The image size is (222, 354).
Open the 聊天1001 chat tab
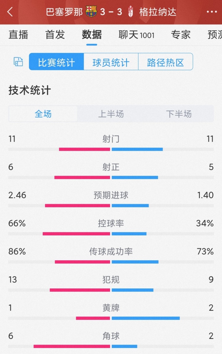click(137, 35)
